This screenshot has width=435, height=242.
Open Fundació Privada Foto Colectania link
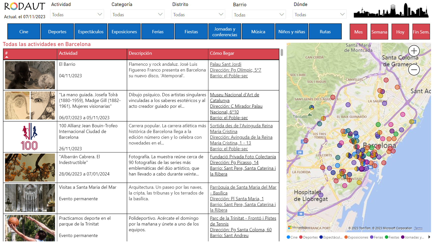coord(243,157)
